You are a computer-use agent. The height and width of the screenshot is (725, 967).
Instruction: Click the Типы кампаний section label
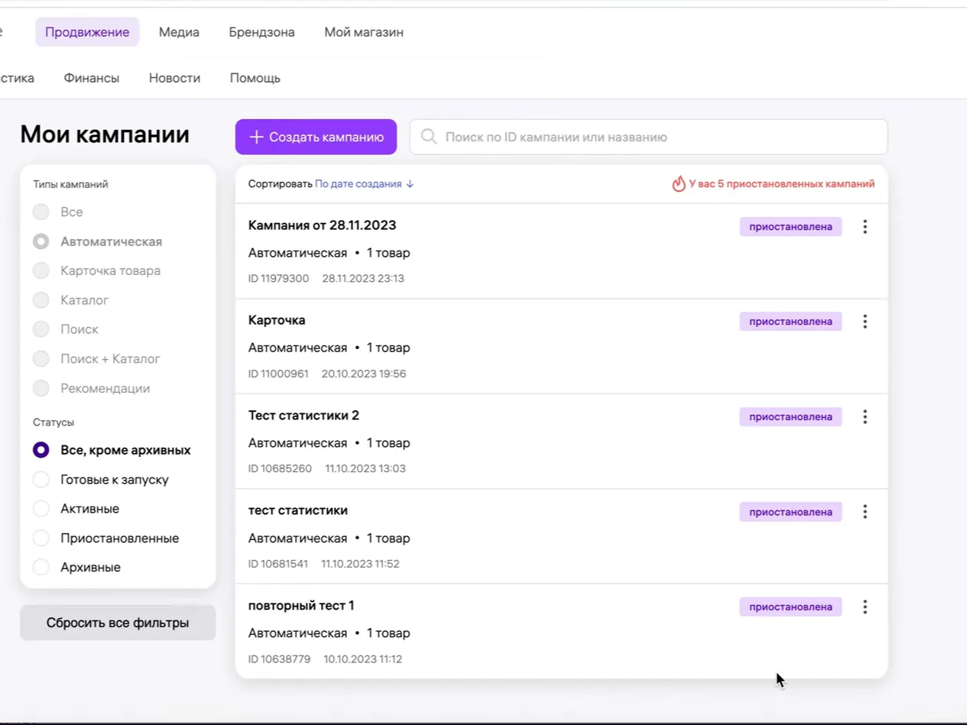[x=70, y=184]
